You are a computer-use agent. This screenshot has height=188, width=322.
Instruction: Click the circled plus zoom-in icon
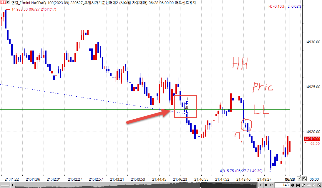(x=303, y=185)
